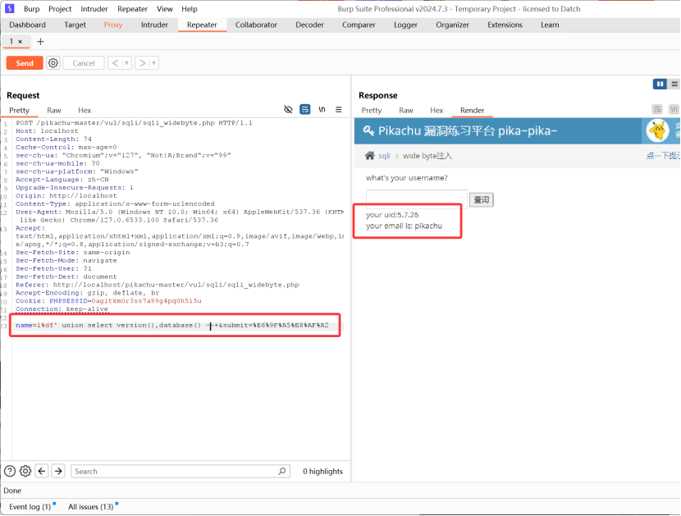
Task: Switch to the Organizer tab
Action: [453, 25]
